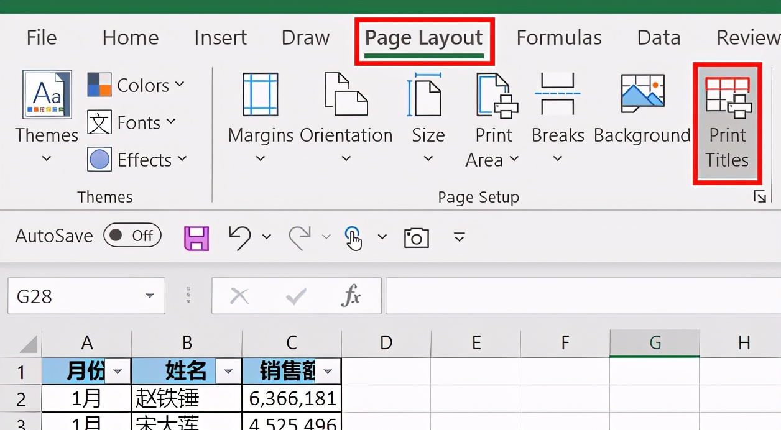Open the Print Area menu
The width and height of the screenshot is (781, 430).
tap(494, 120)
